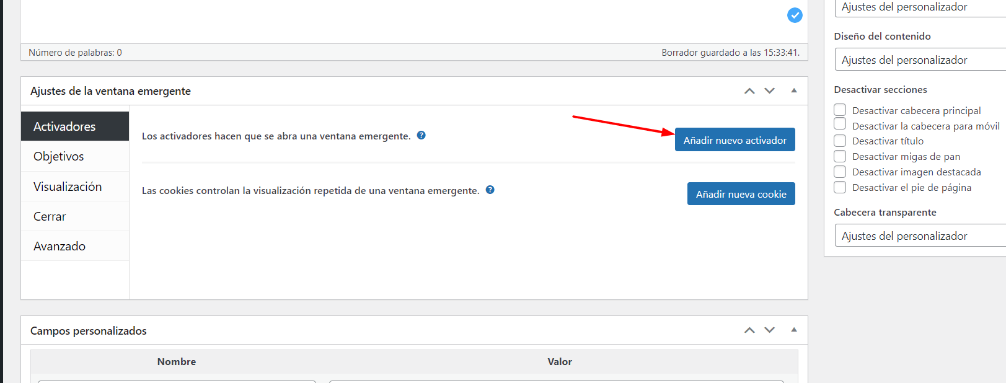Click the 'Campos personalizados' panel title

(89, 331)
